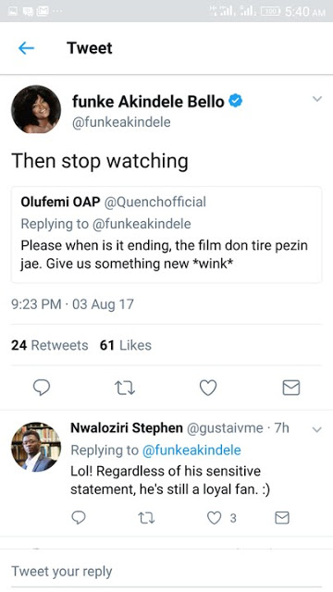
Task: Reply to funke Akindele Bello's tweet
Action: pos(42,388)
